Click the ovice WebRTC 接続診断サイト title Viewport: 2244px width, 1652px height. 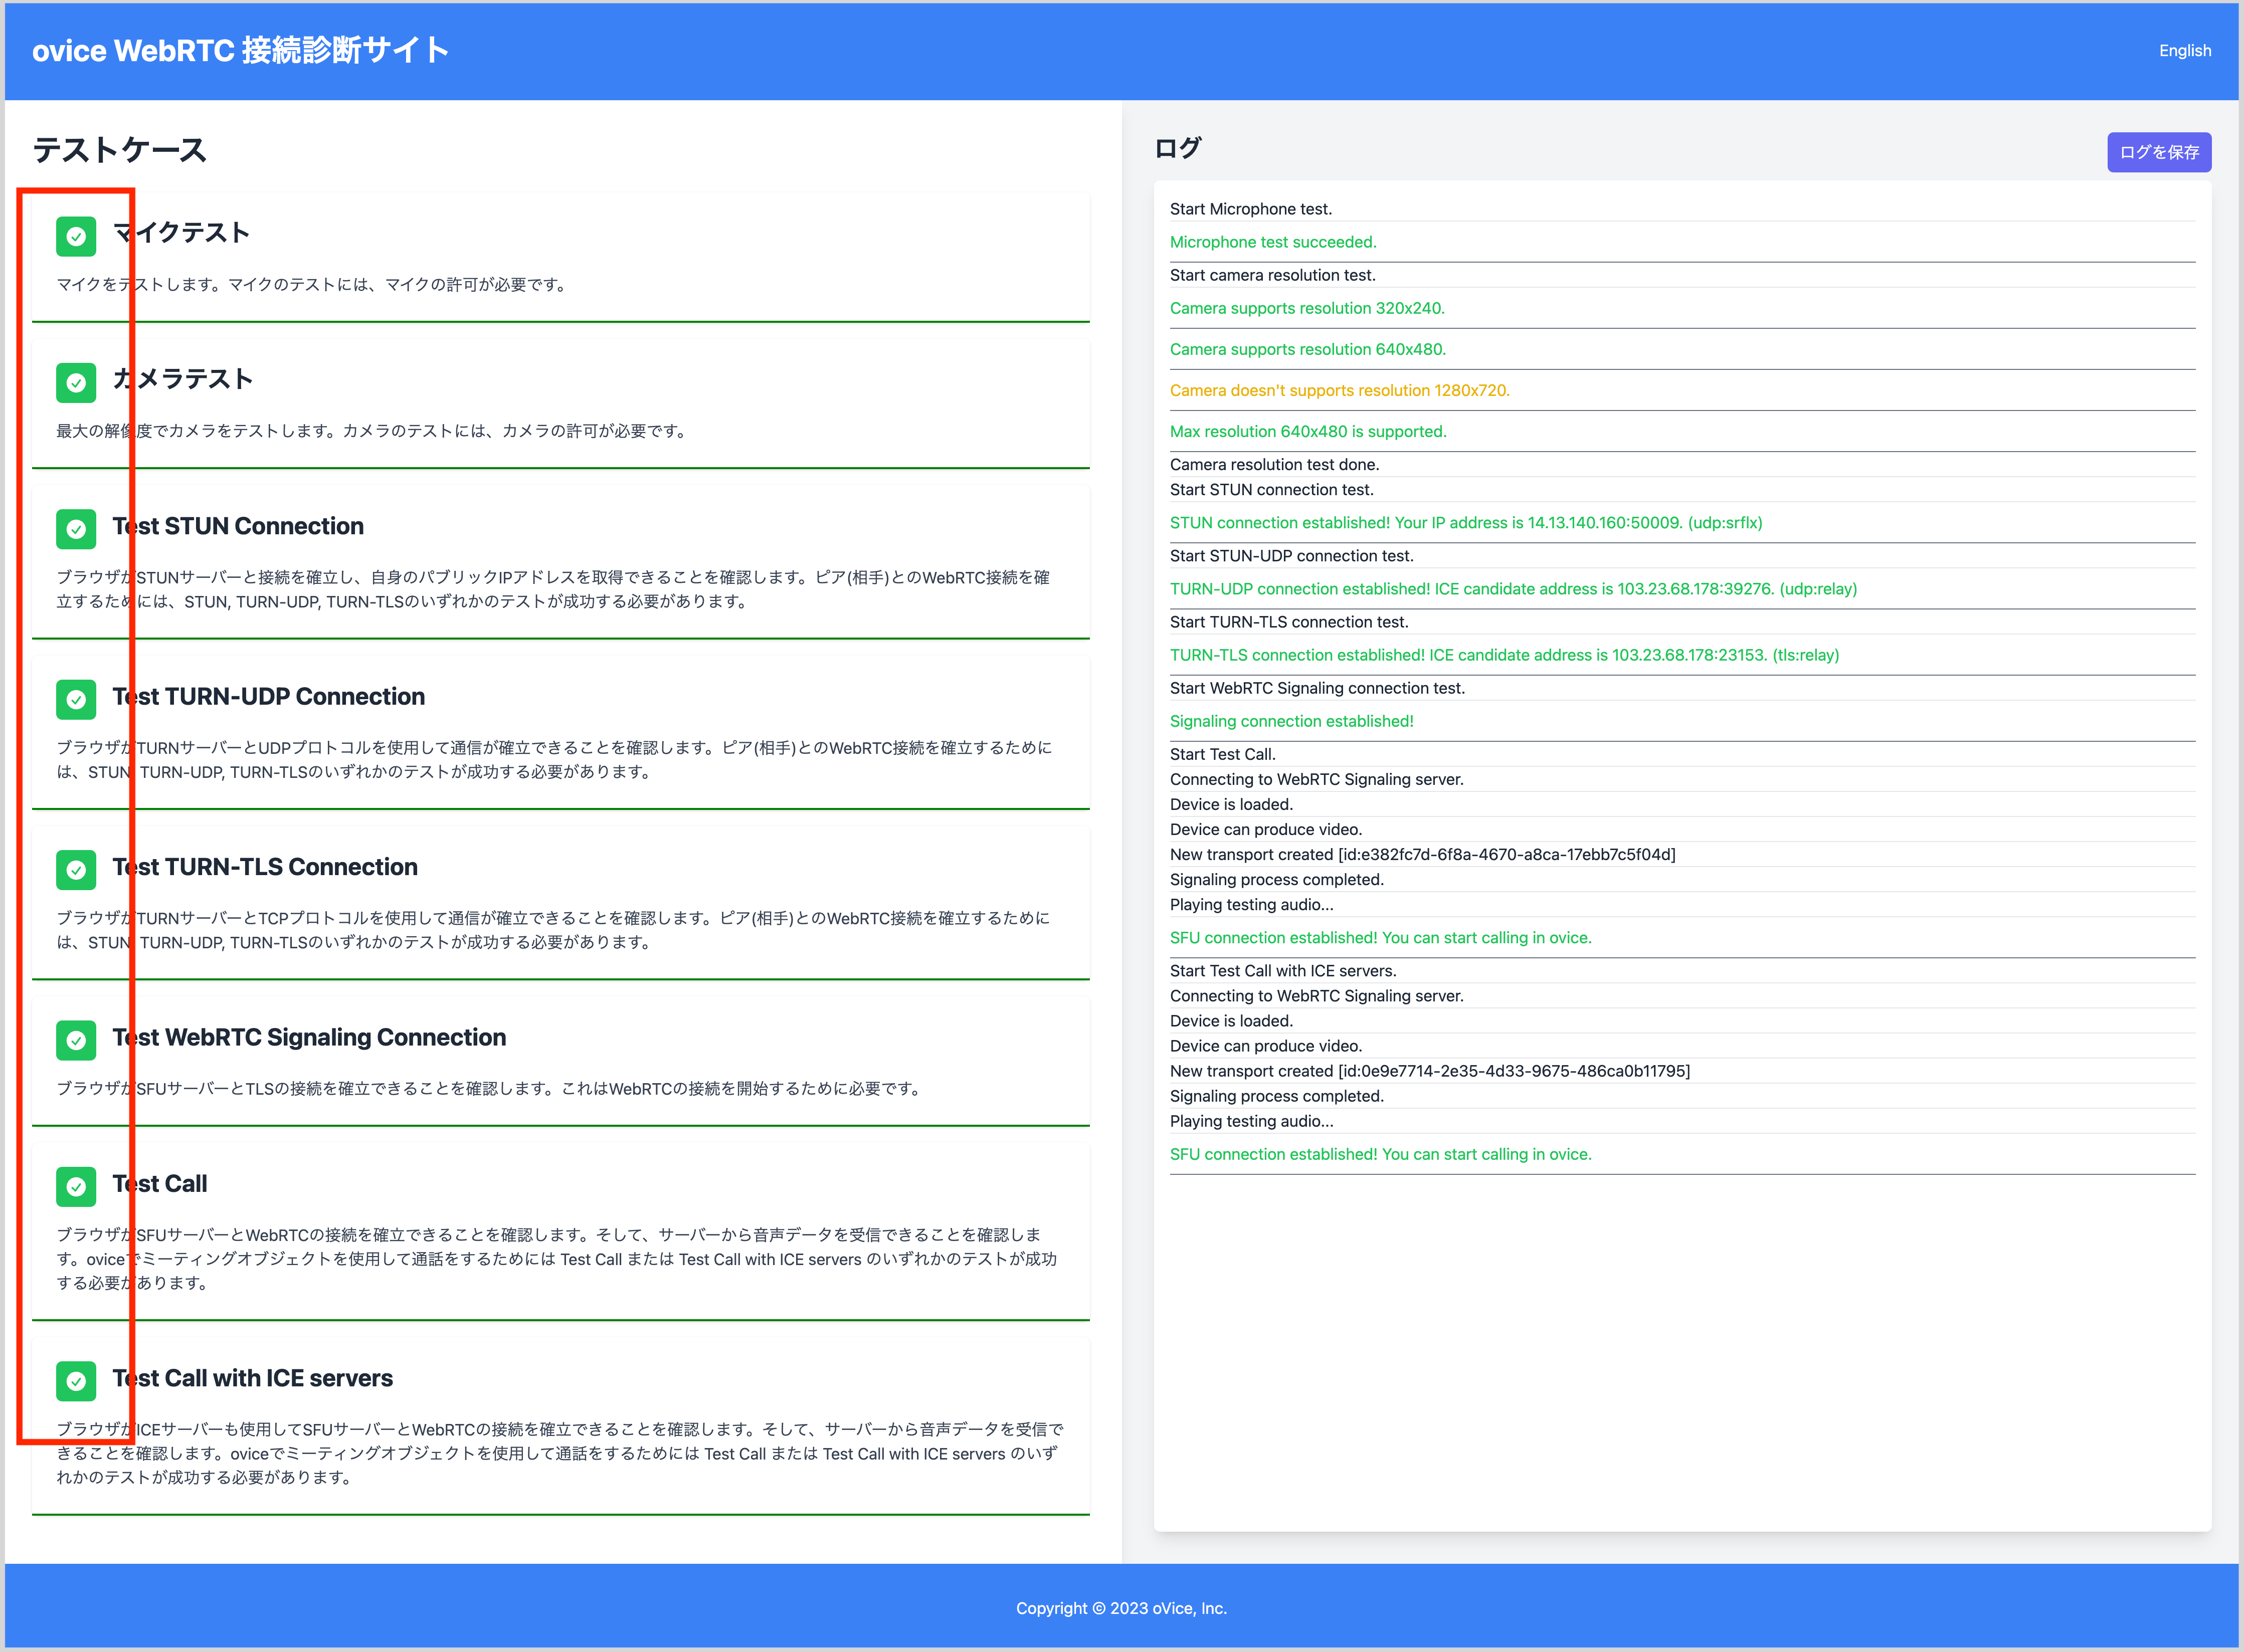point(240,50)
